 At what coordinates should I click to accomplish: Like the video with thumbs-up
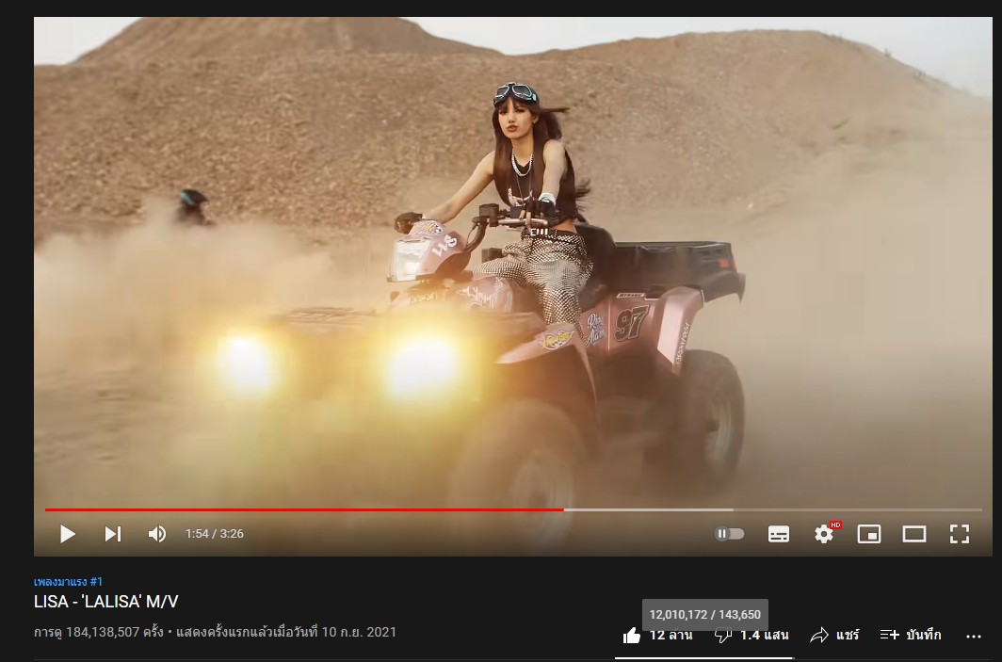click(x=631, y=635)
